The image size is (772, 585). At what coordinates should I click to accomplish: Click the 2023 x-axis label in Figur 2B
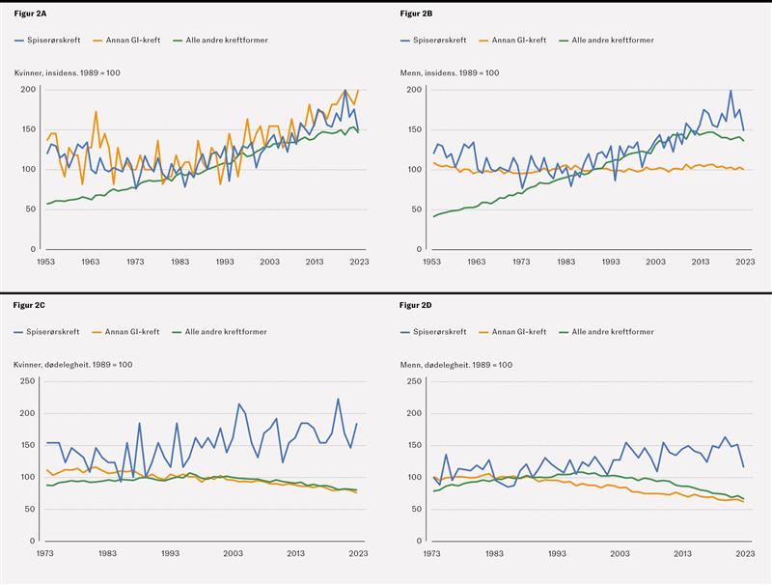[x=746, y=262]
